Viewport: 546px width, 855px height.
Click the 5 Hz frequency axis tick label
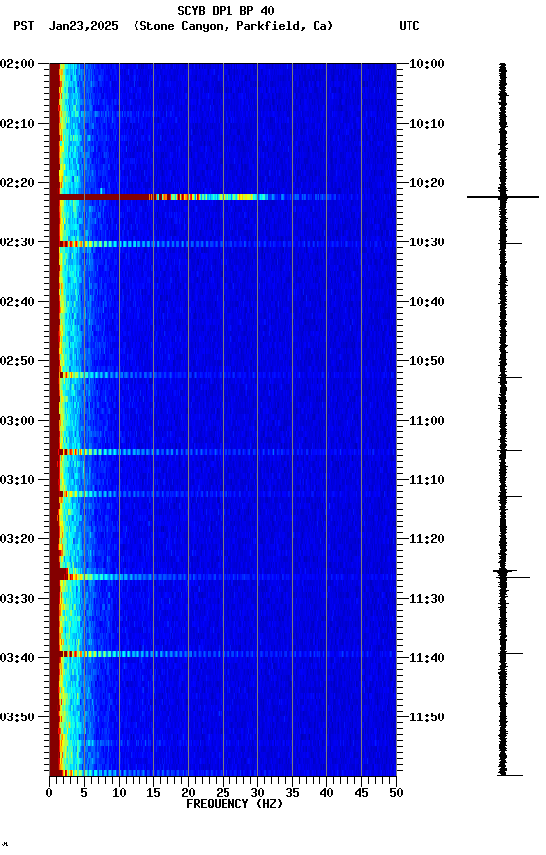84,793
